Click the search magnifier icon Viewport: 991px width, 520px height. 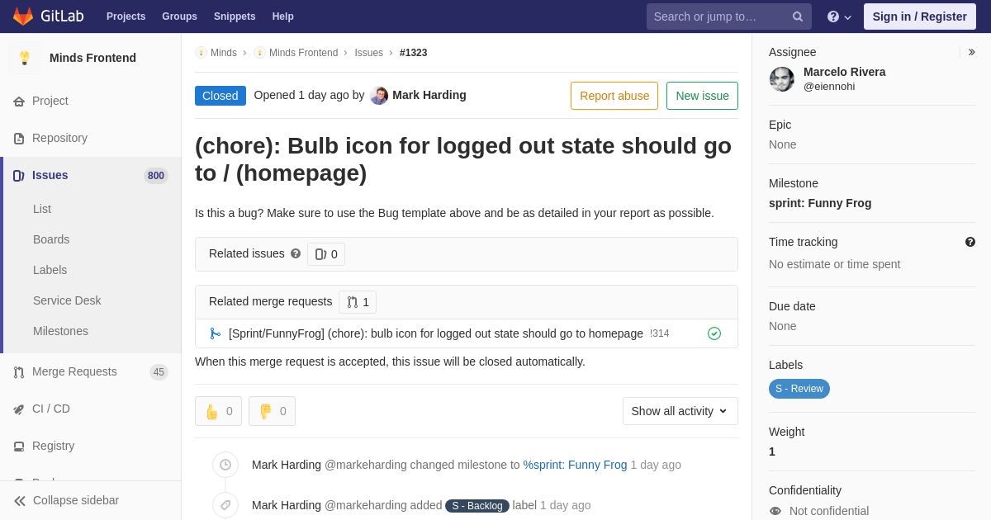[797, 17]
